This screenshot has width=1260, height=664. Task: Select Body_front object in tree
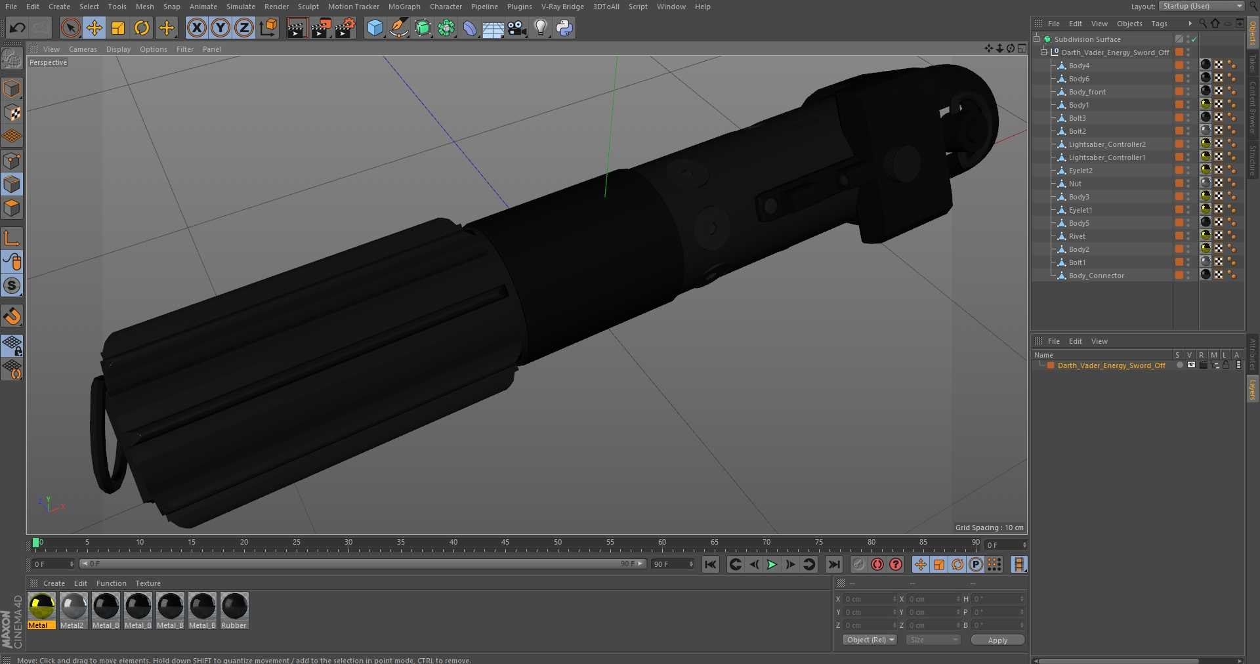1087,92
